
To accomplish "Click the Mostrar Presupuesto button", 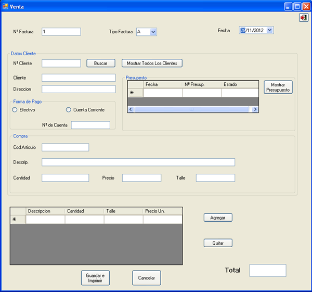I will (278, 87).
